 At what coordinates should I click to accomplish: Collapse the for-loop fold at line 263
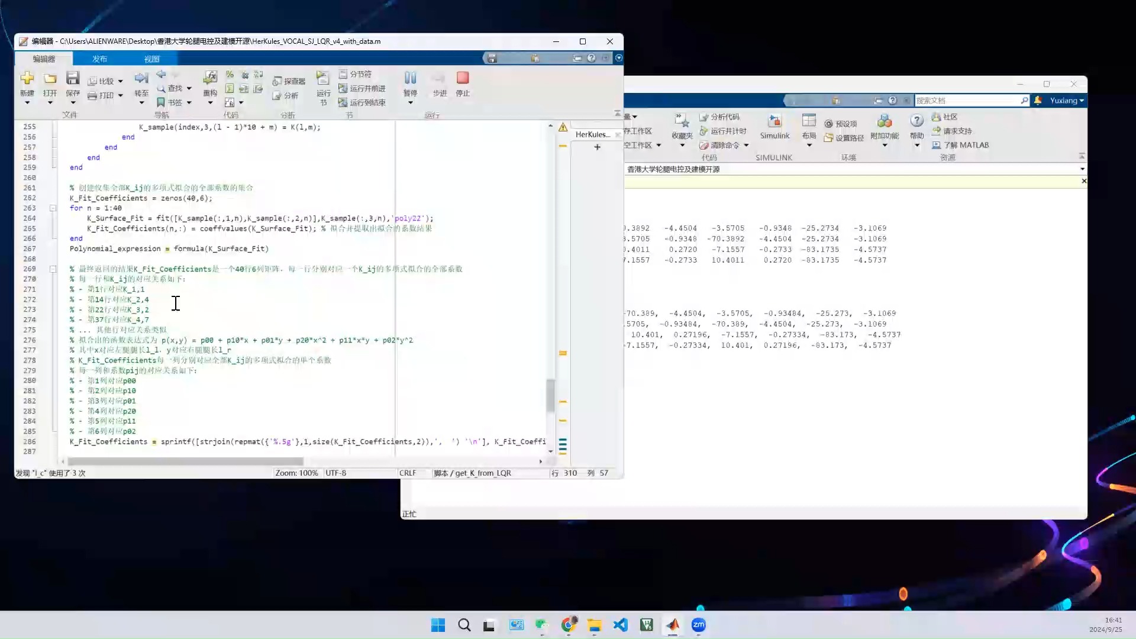tap(53, 208)
